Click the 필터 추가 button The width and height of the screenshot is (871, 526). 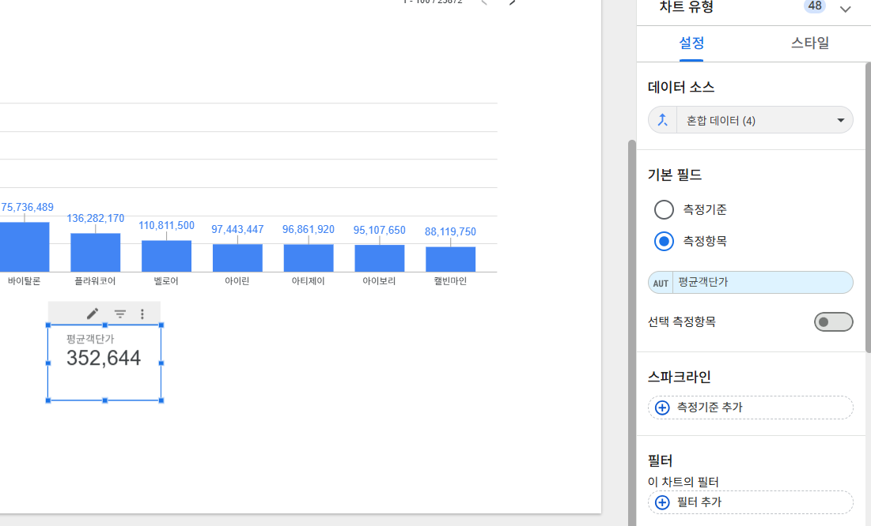pyautogui.click(x=751, y=502)
